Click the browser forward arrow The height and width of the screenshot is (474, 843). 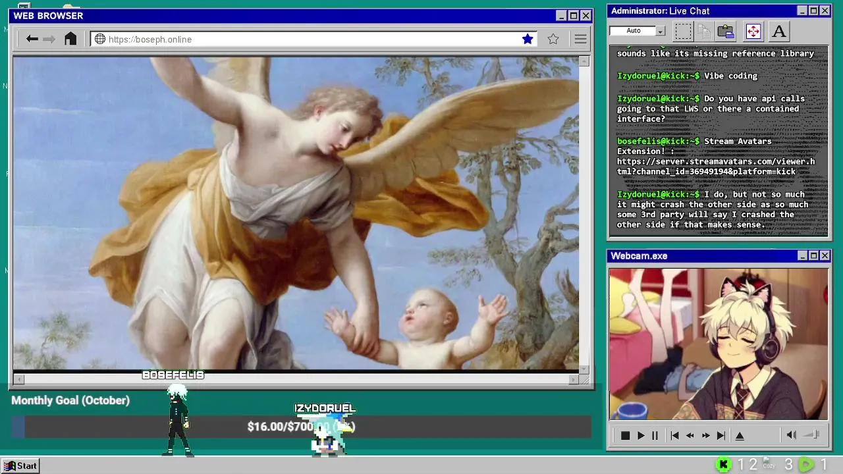coord(49,39)
